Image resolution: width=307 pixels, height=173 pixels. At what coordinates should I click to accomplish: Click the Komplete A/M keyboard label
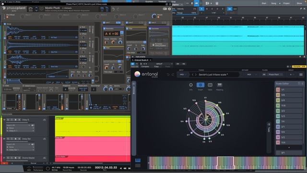point(299,66)
